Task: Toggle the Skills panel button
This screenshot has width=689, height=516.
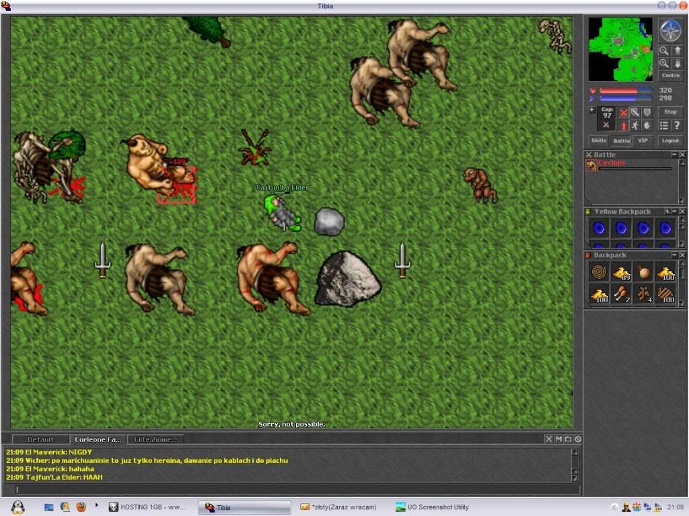Action: click(598, 140)
